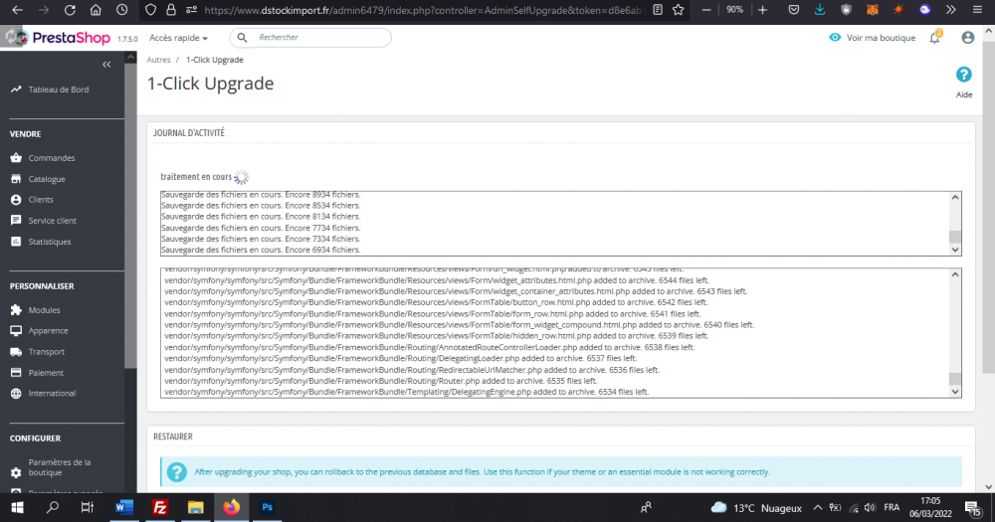Click the Rechercher search field
Screen dimensions: 995x522
point(310,38)
